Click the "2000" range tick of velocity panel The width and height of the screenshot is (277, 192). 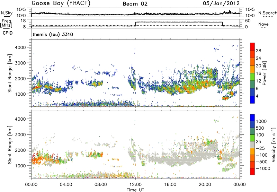click(x=20, y=150)
